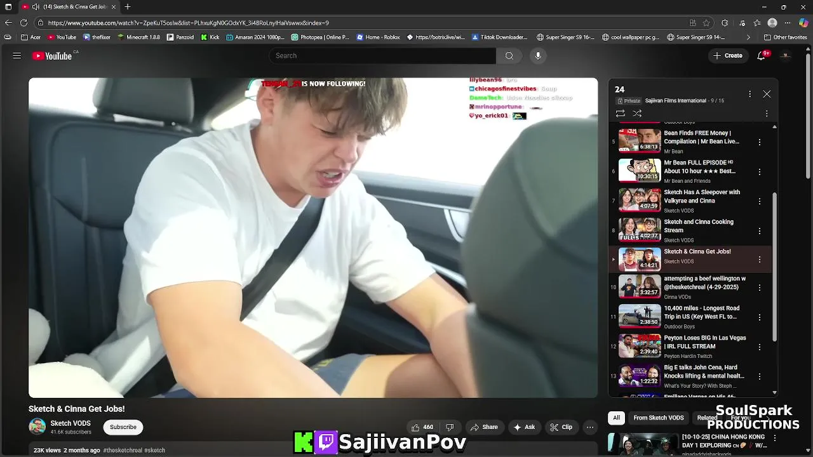
Task: Open the Photopea bookmark
Action: click(x=321, y=37)
